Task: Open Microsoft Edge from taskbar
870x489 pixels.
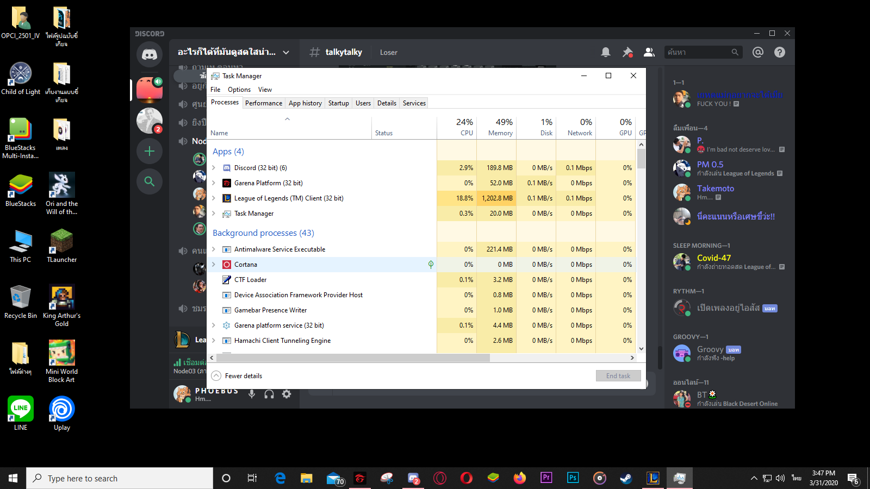Action: [x=280, y=478]
